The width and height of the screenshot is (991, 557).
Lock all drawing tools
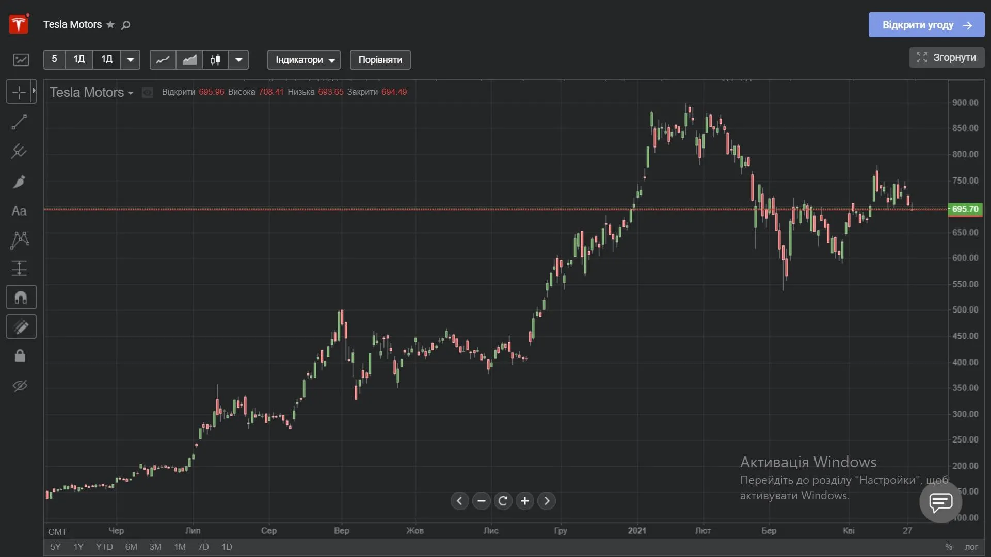[20, 356]
